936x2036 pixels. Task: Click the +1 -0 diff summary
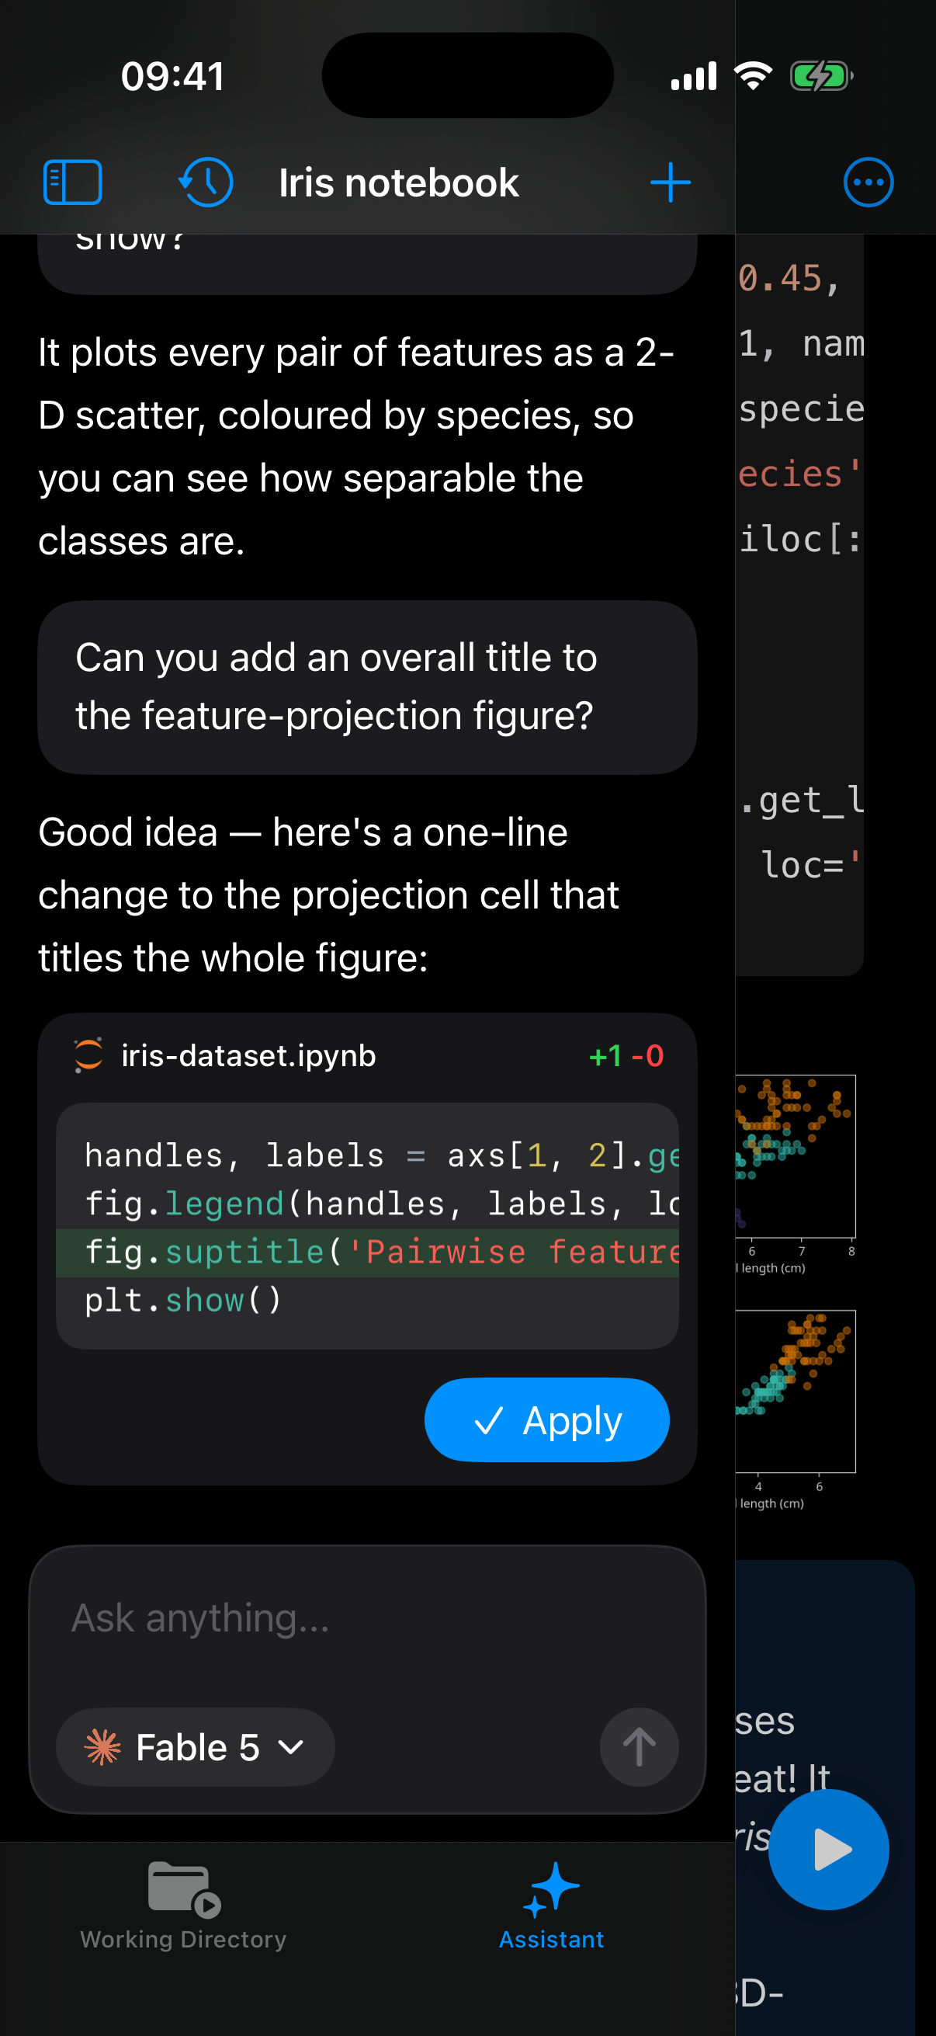coord(626,1056)
